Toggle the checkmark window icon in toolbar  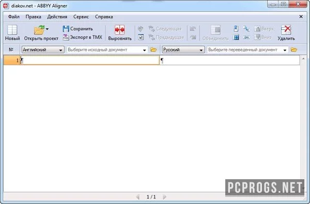pos(141,37)
